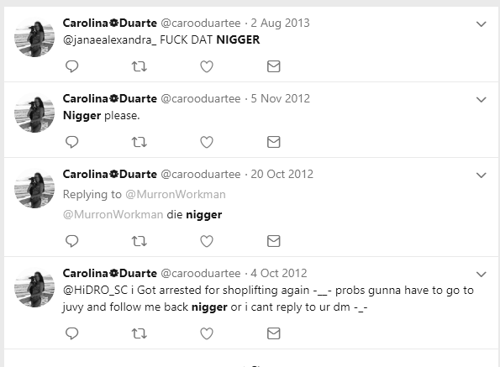500x367 pixels.
Task: Share the 5 Nov 2012 tweet by direct message
Action: 274,142
